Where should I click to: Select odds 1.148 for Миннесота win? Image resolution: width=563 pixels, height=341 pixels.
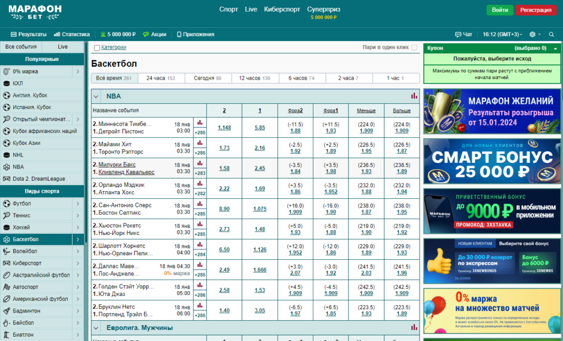point(224,127)
